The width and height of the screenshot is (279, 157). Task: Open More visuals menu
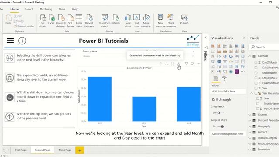146,21
